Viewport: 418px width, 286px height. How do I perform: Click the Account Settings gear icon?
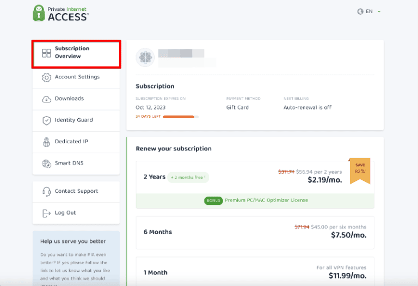pyautogui.click(x=46, y=77)
